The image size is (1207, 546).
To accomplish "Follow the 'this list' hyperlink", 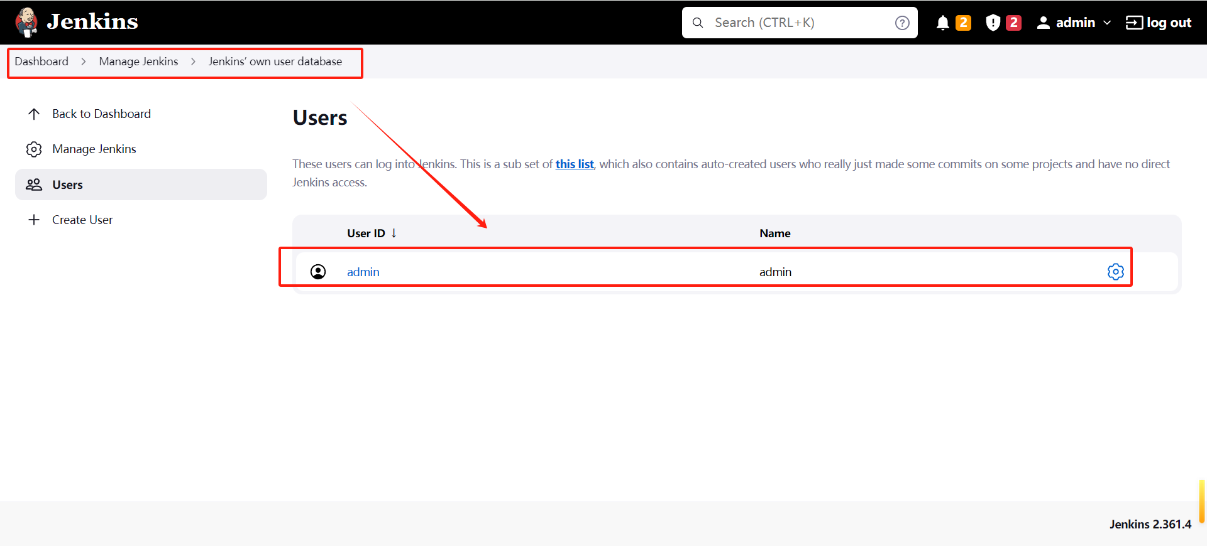I will coord(574,164).
